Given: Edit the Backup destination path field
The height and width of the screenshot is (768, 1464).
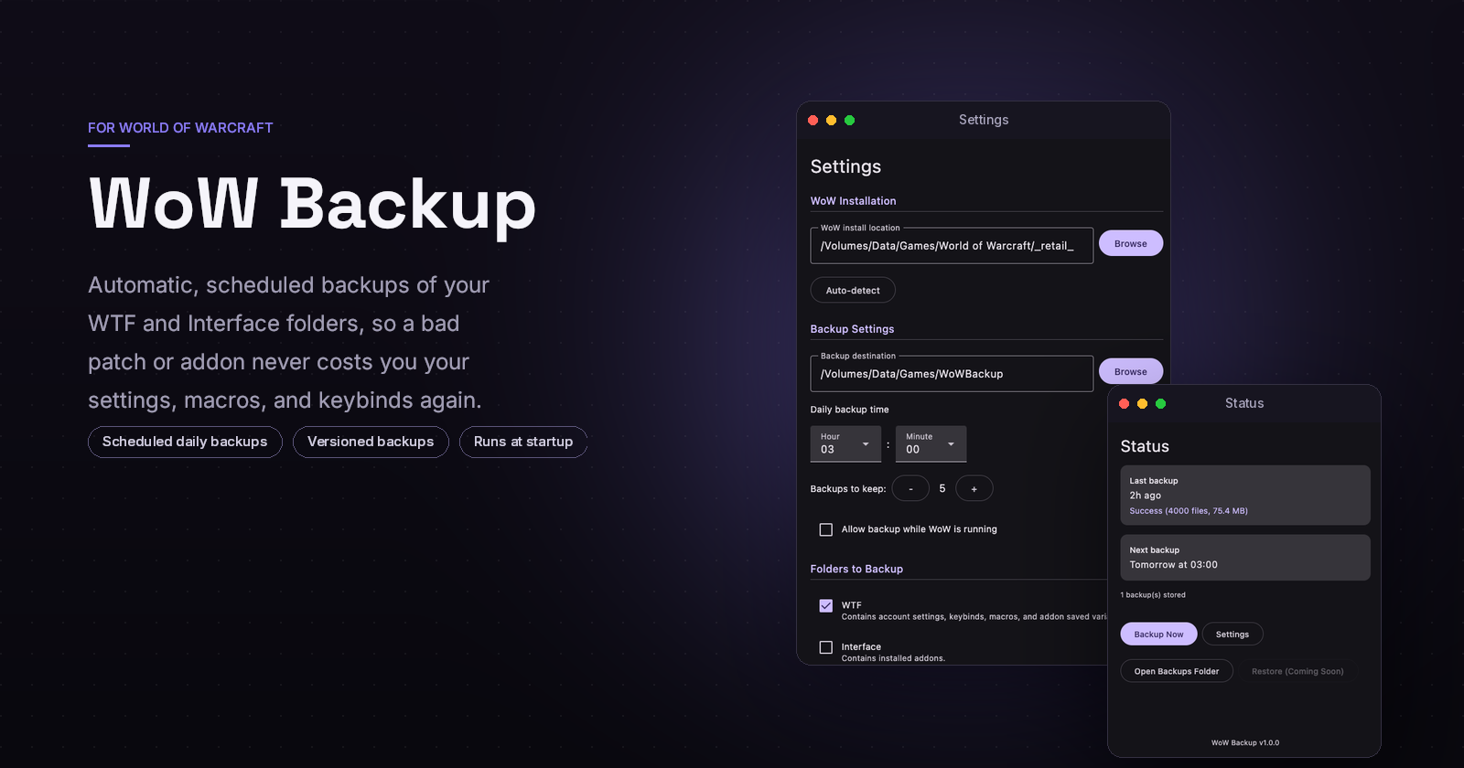Looking at the screenshot, I should 952,373.
